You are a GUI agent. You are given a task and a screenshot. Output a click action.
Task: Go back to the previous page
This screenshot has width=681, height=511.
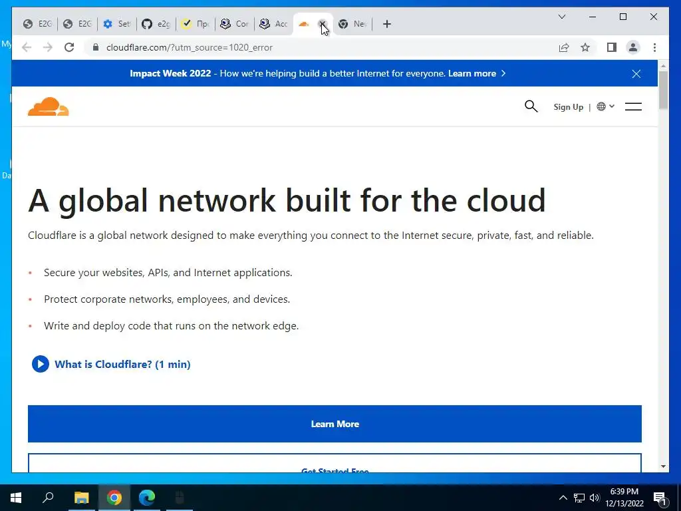[x=27, y=47]
